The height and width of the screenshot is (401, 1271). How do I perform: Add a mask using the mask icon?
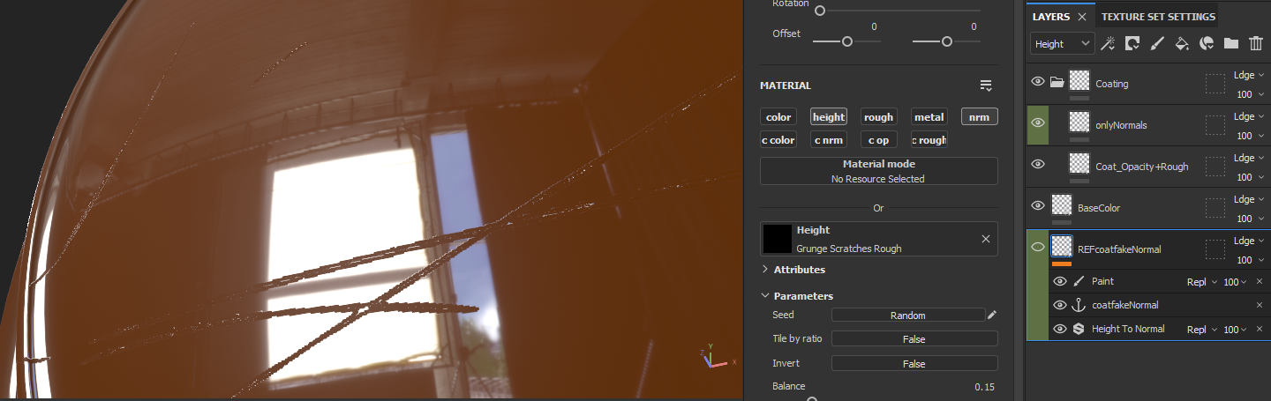(1132, 43)
